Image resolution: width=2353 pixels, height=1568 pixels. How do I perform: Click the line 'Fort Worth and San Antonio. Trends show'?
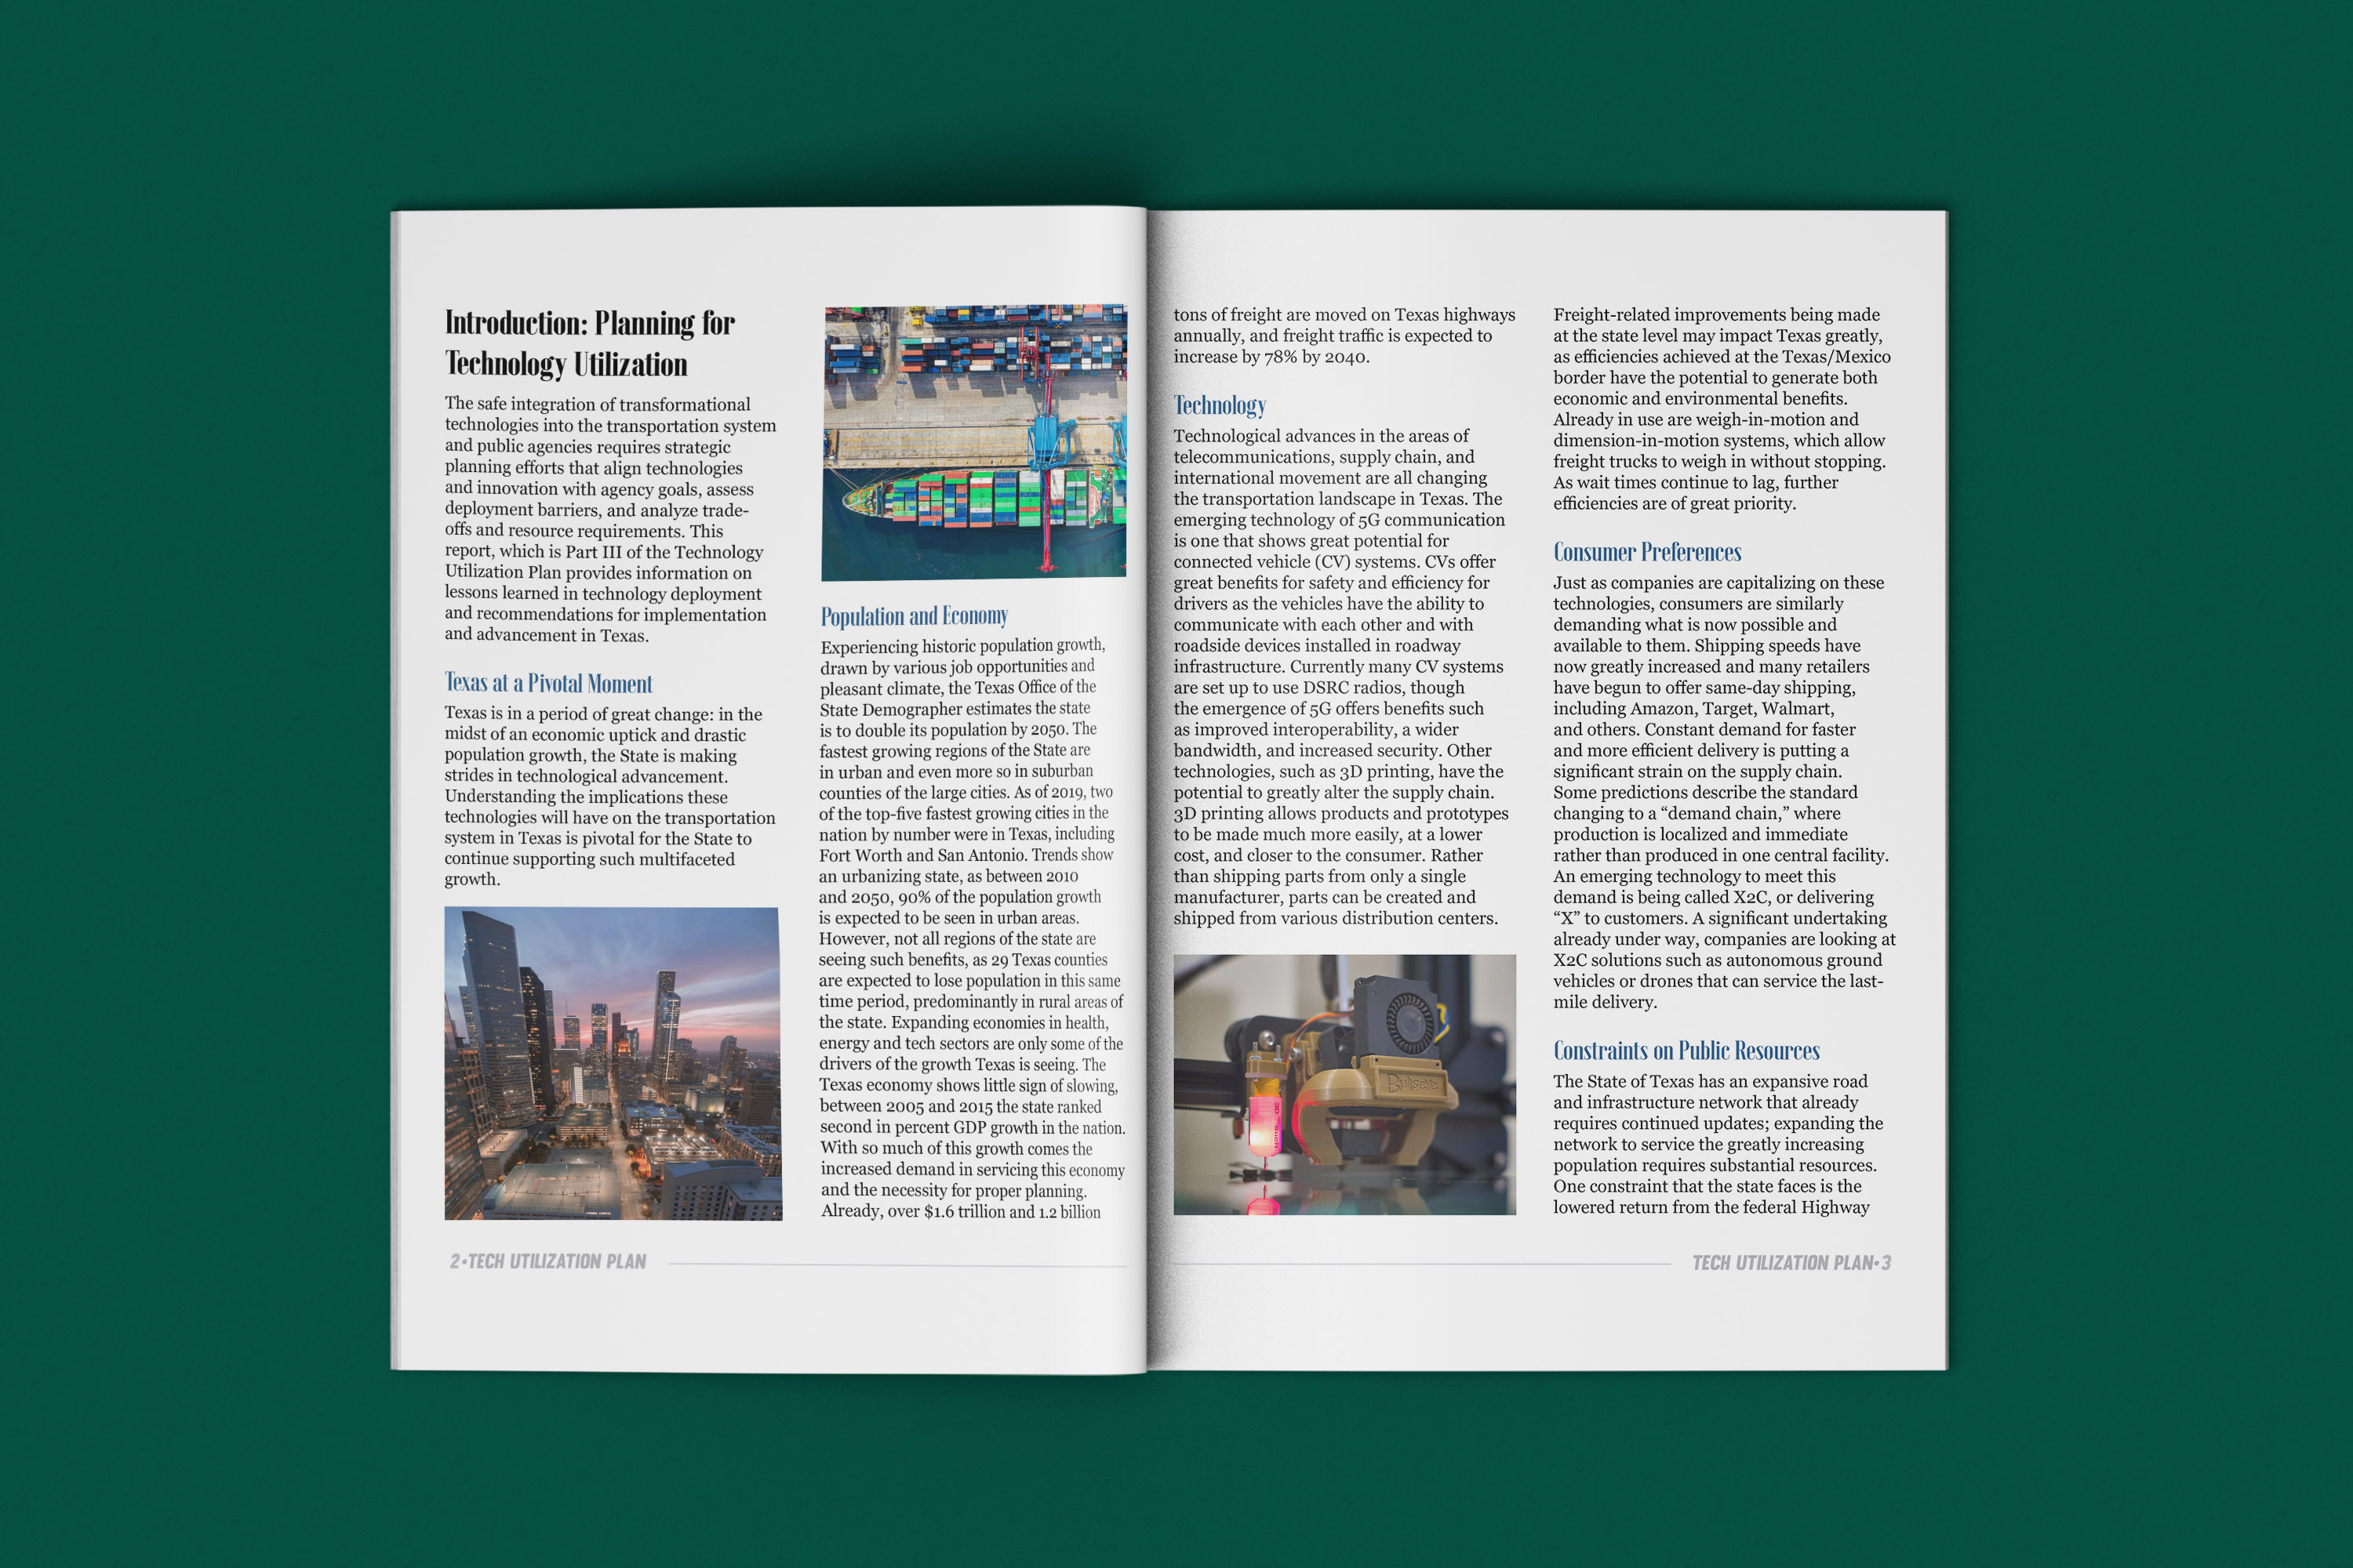(966, 855)
